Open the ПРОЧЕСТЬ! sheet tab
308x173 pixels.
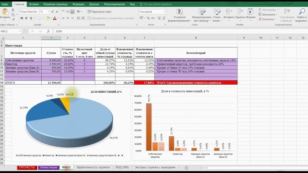(27, 167)
